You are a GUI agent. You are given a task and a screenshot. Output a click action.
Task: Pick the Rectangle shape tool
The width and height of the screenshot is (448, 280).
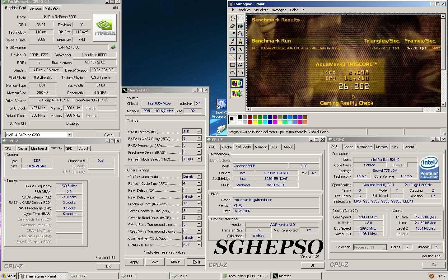coord(232,65)
